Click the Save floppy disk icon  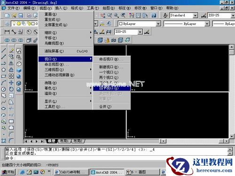[21, 15]
